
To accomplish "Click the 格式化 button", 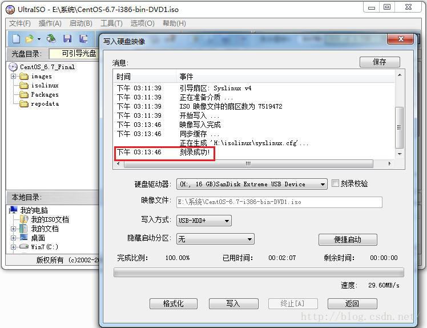I will (174, 303).
